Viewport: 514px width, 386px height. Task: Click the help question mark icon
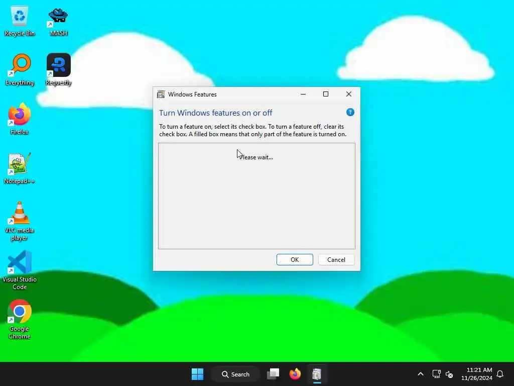point(350,112)
